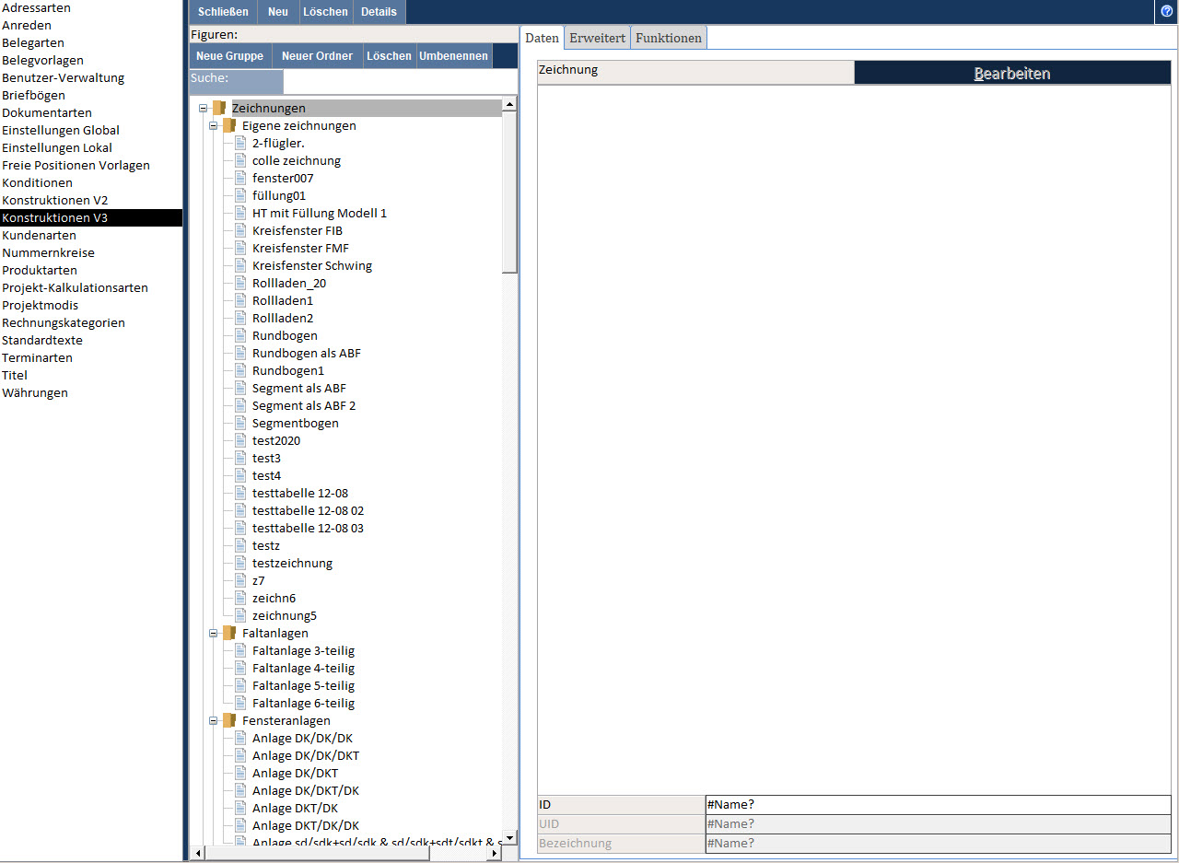Collapse the Eigene zeichnungen tree node

213,126
